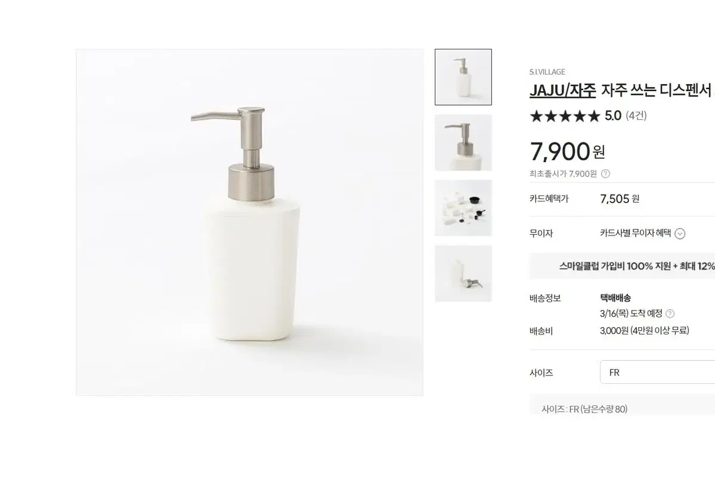
Task: Select the detached pump thumbnail
Action: point(463,274)
